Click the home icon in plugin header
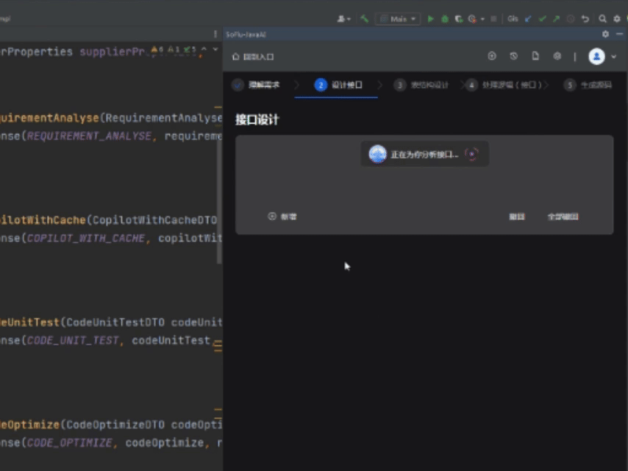628x471 pixels. point(236,57)
